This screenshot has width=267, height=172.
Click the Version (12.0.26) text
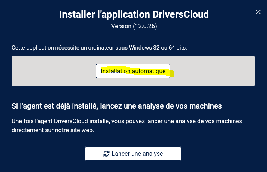134,26
